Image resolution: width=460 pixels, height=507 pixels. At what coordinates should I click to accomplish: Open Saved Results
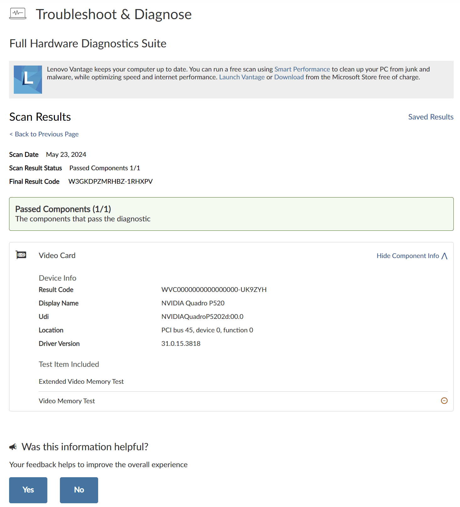pyautogui.click(x=431, y=117)
